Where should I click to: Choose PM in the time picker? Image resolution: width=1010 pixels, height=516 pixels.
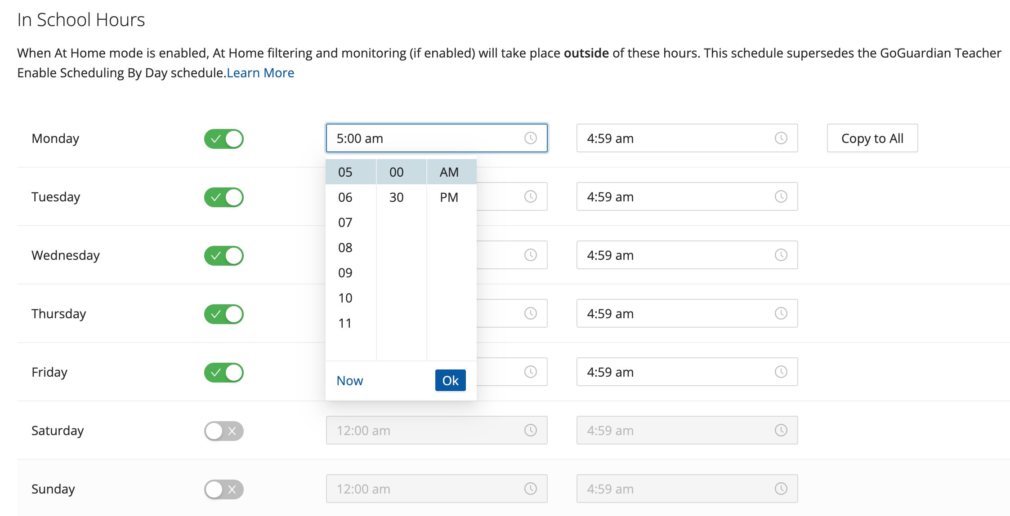pyautogui.click(x=452, y=197)
